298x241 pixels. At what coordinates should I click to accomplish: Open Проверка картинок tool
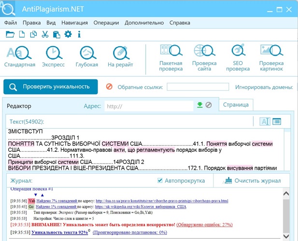(x=271, y=58)
